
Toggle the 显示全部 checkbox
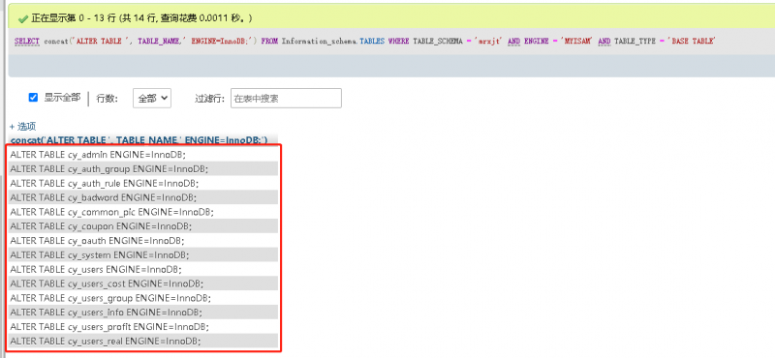click(33, 98)
